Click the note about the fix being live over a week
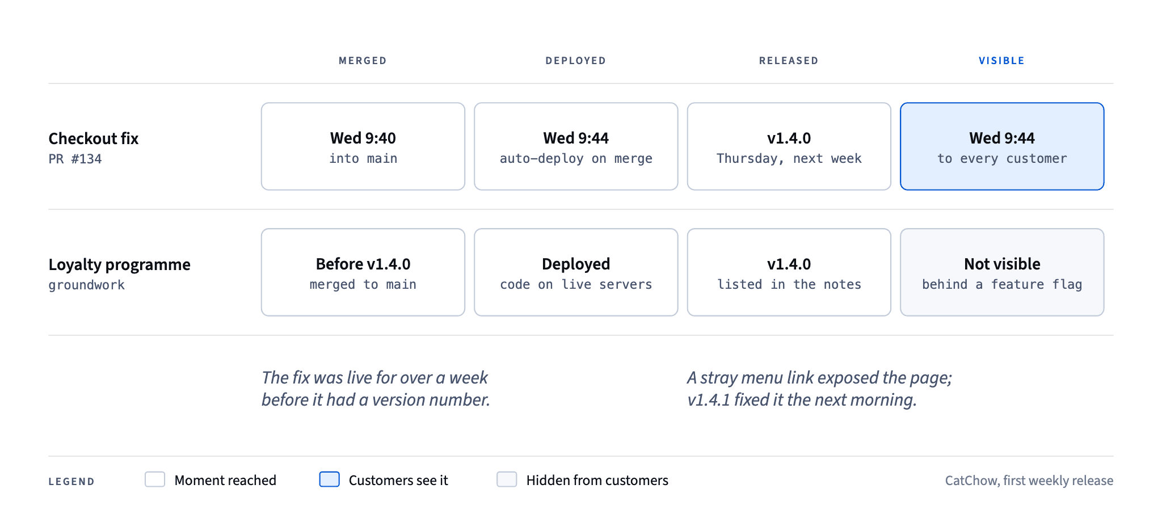Image resolution: width=1162 pixels, height=514 pixels. pos(376,389)
